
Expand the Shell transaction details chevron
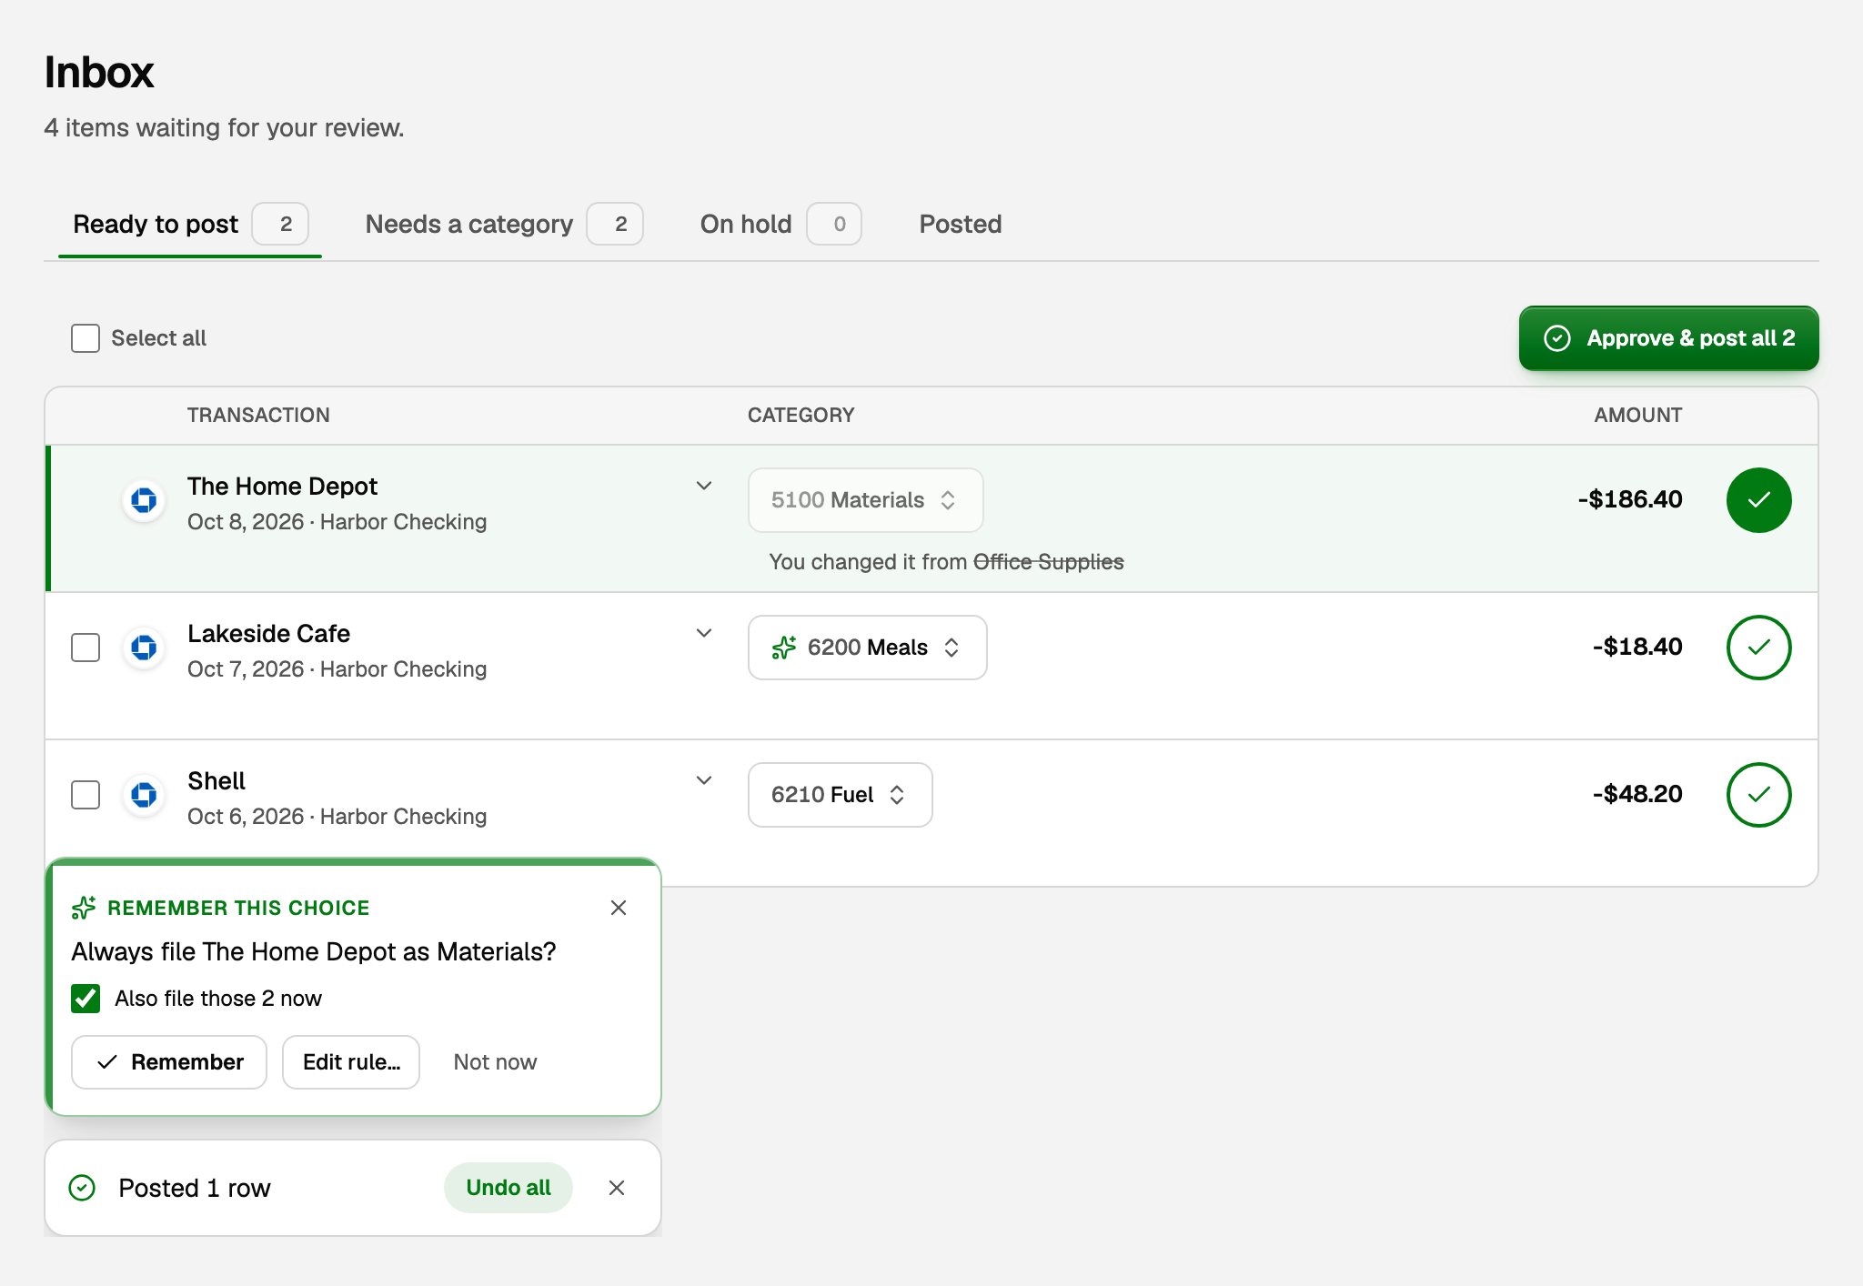(704, 780)
